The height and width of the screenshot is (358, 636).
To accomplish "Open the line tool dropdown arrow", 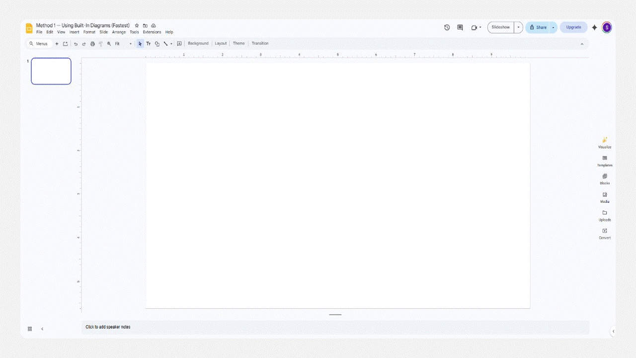I will click(171, 44).
